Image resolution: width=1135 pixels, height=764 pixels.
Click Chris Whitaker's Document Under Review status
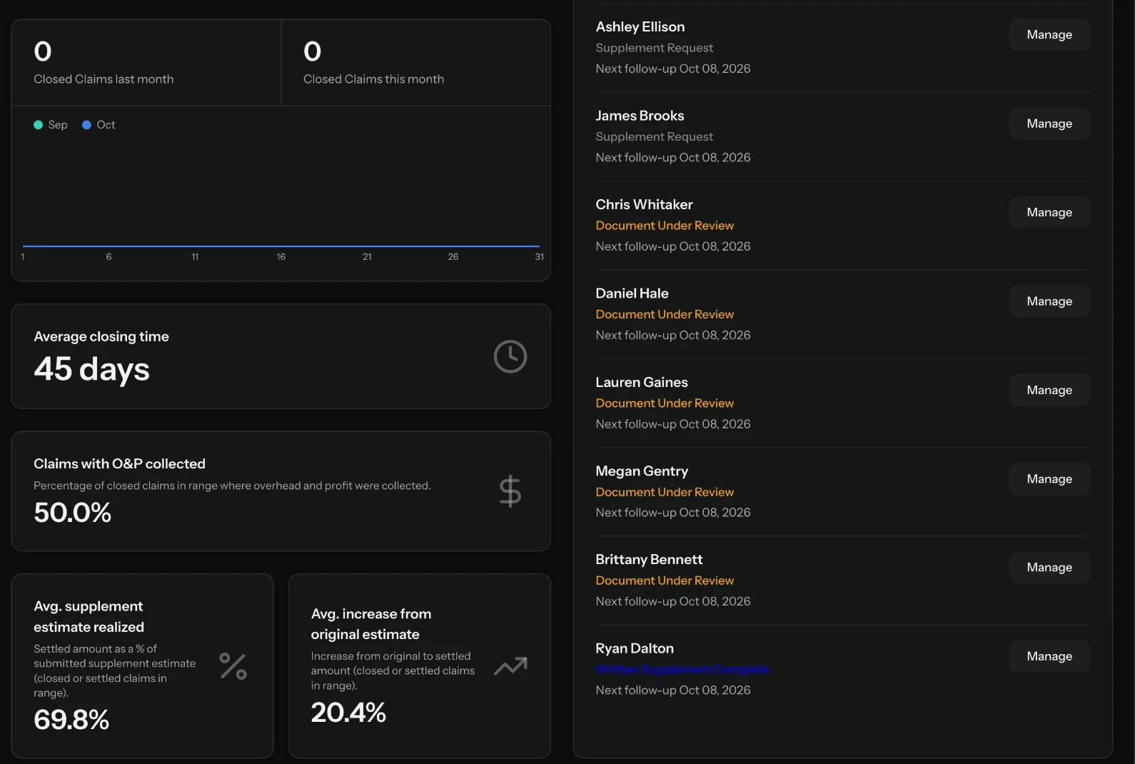click(x=665, y=226)
